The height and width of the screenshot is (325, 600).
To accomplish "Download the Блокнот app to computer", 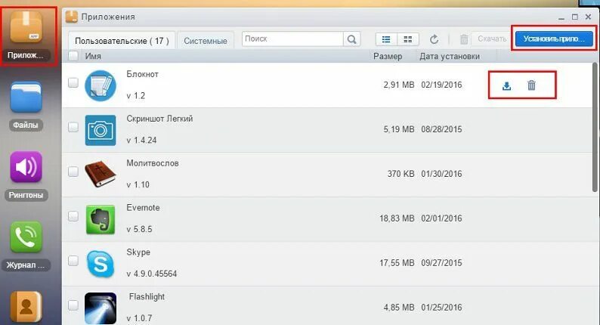I will coord(506,85).
